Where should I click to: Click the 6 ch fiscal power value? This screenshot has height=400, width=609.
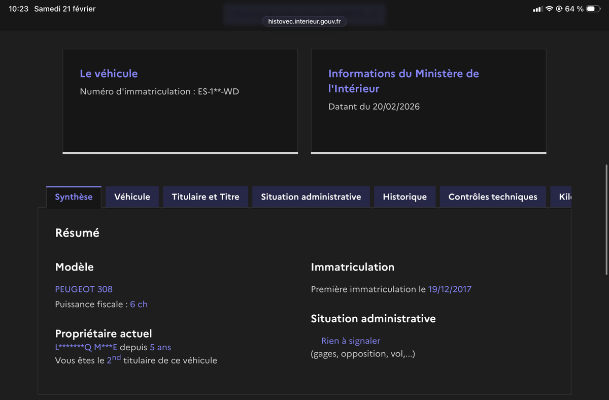139,305
